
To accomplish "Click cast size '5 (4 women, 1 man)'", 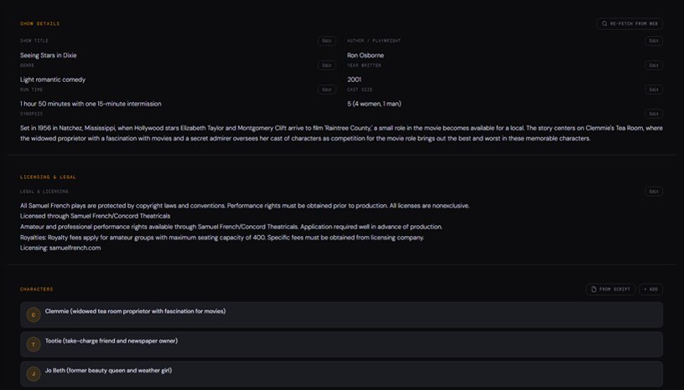I will pos(375,104).
